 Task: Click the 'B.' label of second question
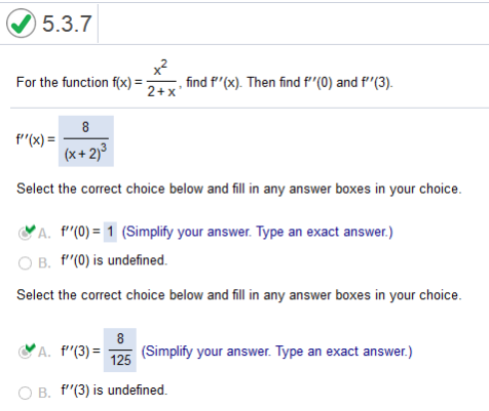(45, 393)
